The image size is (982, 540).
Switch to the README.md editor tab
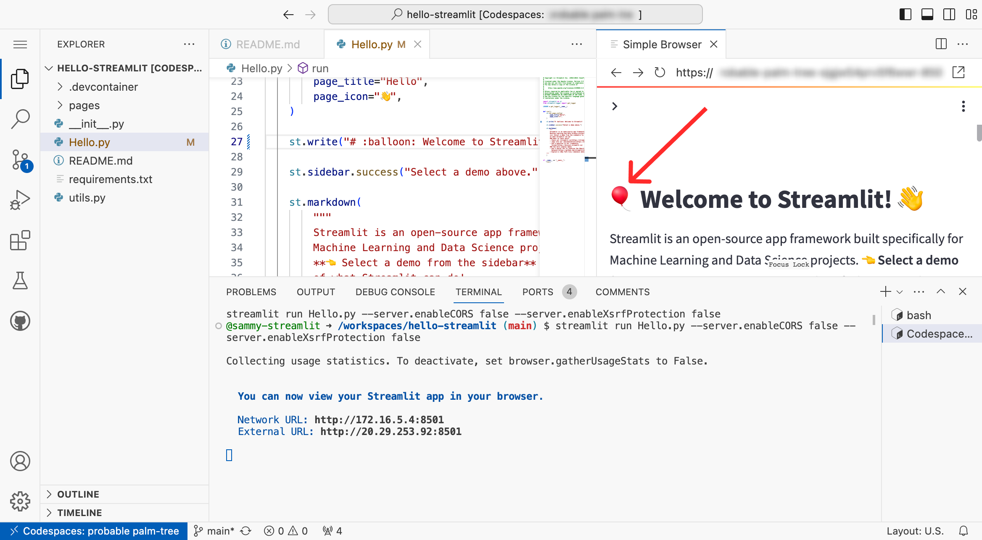click(267, 45)
